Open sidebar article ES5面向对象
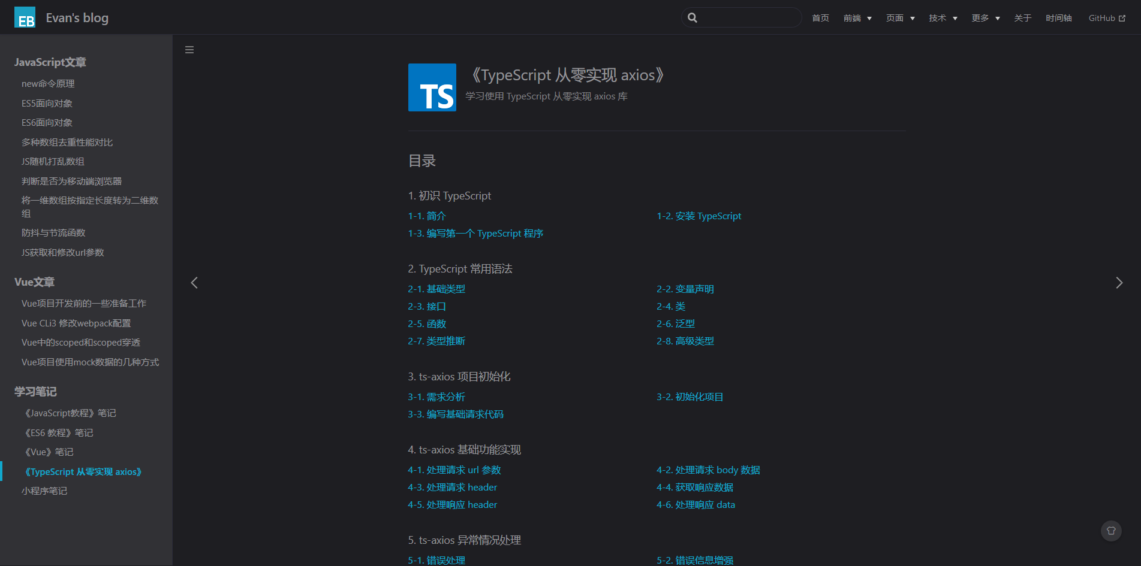This screenshot has height=566, width=1141. click(47, 104)
